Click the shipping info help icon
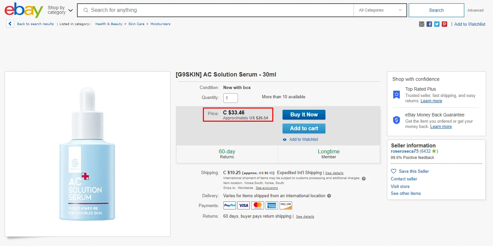493x246 pixels. click(x=364, y=178)
